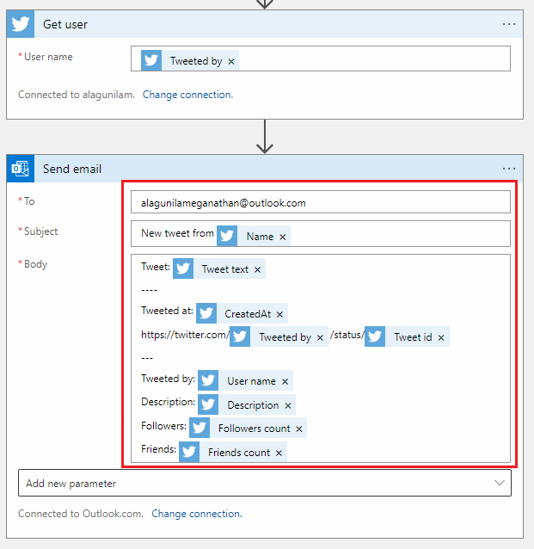Remove the Description token
The height and width of the screenshot is (549, 534).
tap(288, 405)
